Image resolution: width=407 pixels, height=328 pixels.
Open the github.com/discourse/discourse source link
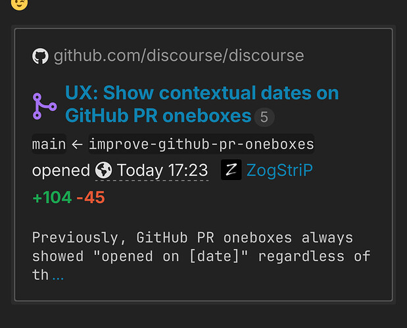click(x=179, y=56)
